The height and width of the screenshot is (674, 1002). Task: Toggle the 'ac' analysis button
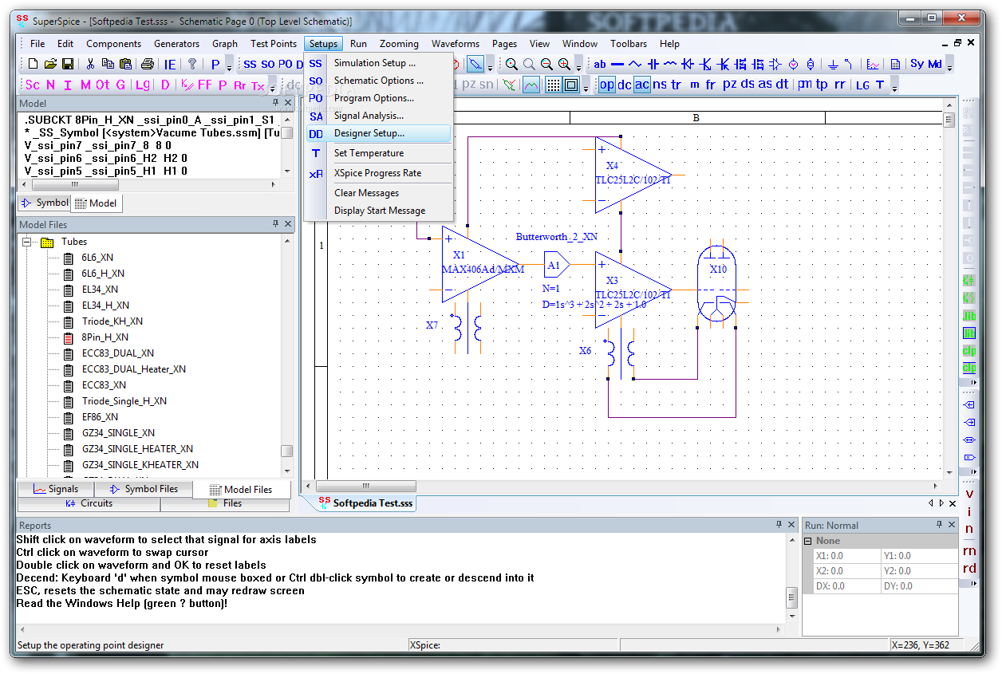(x=642, y=85)
